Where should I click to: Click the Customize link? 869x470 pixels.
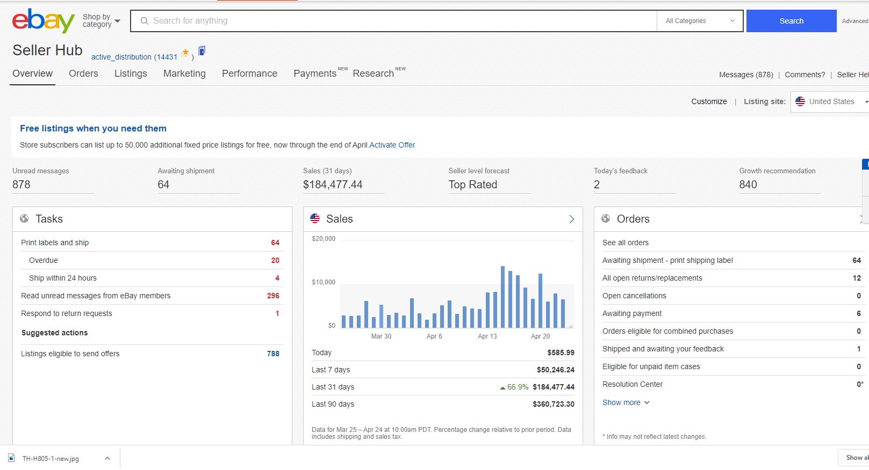pos(709,101)
